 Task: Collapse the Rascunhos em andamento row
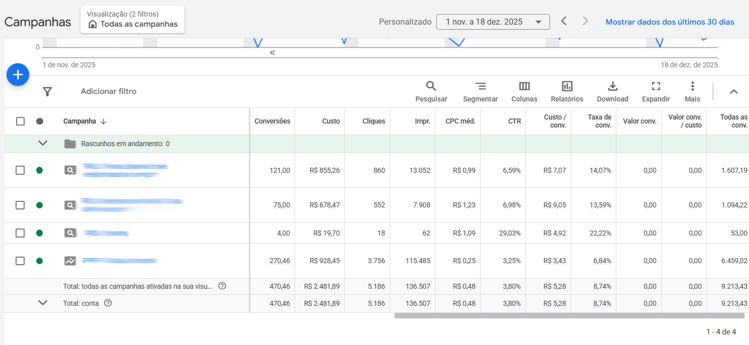coord(43,144)
